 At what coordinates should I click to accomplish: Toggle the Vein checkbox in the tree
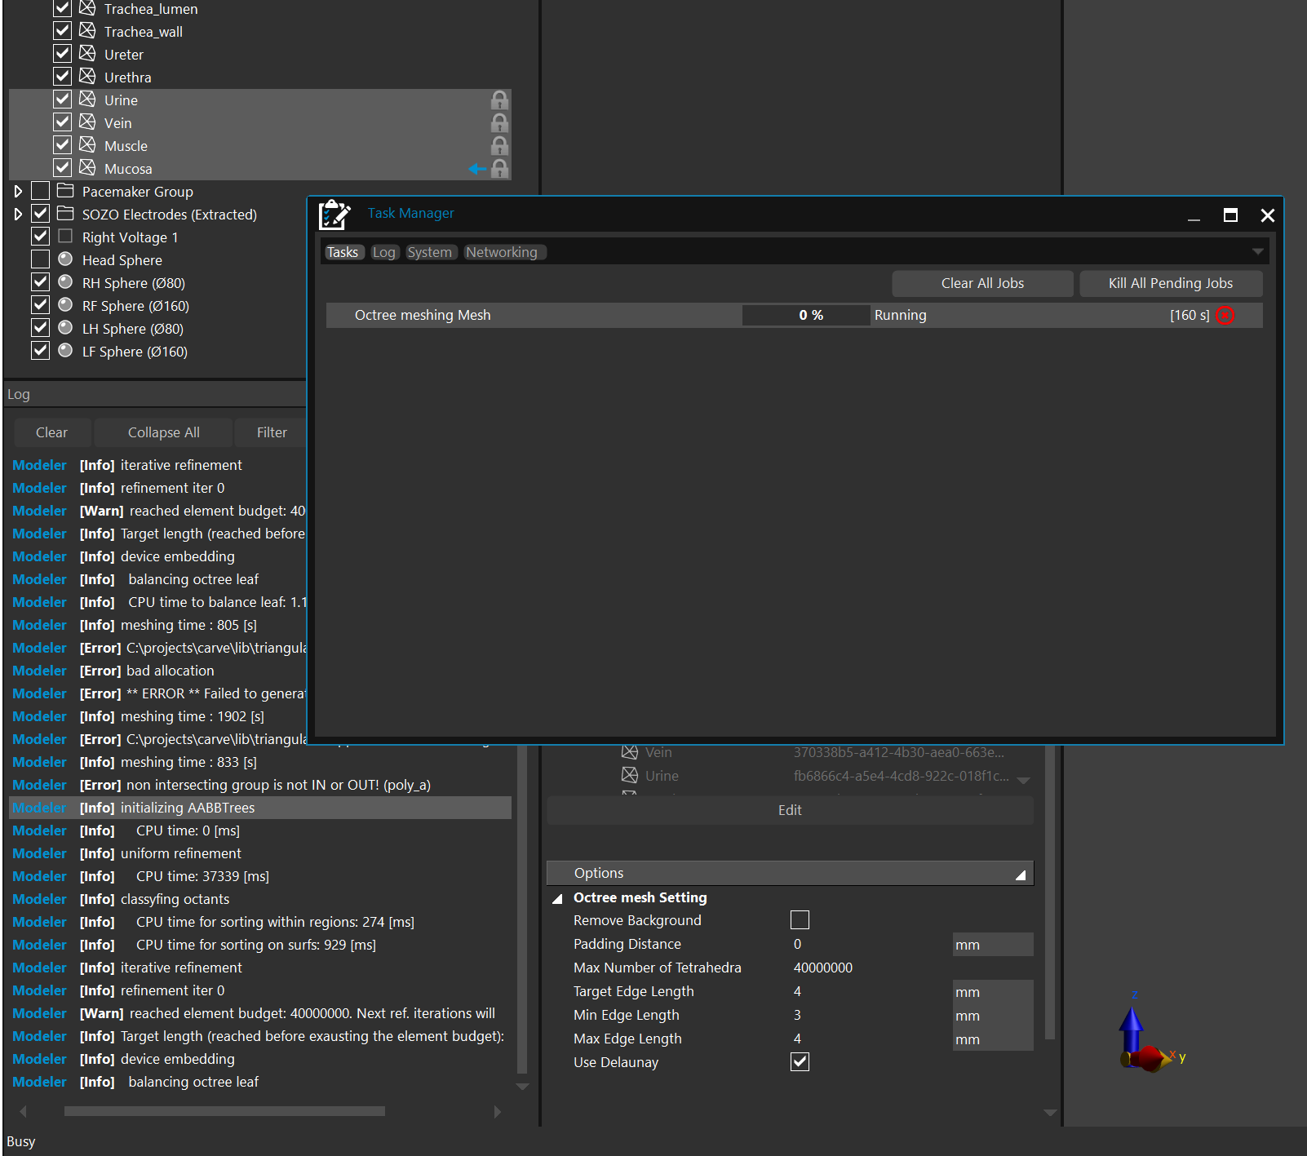(62, 122)
